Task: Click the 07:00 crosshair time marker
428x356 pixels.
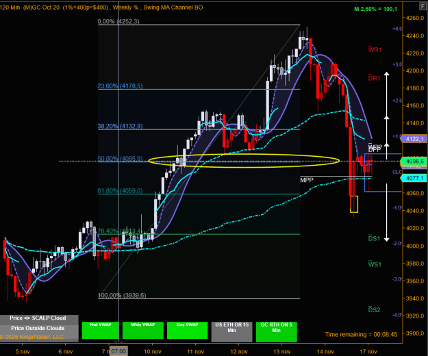Action: 118,351
